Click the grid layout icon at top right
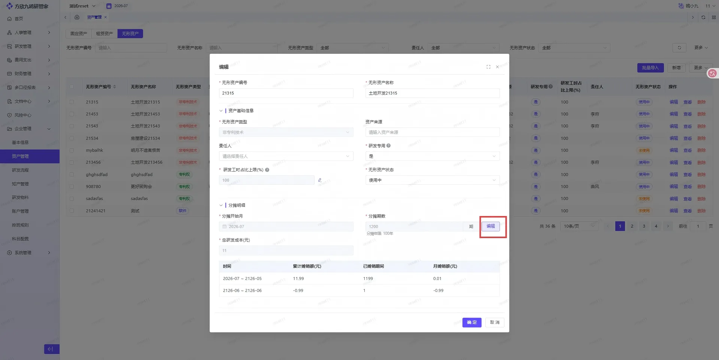The width and height of the screenshot is (719, 360). pyautogui.click(x=714, y=17)
